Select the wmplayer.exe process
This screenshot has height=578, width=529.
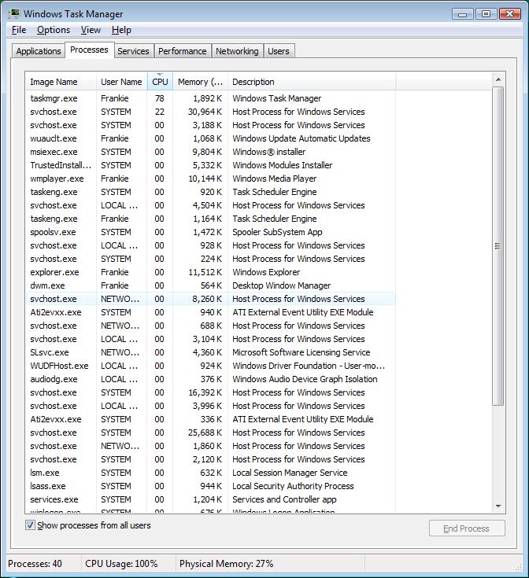(x=210, y=179)
